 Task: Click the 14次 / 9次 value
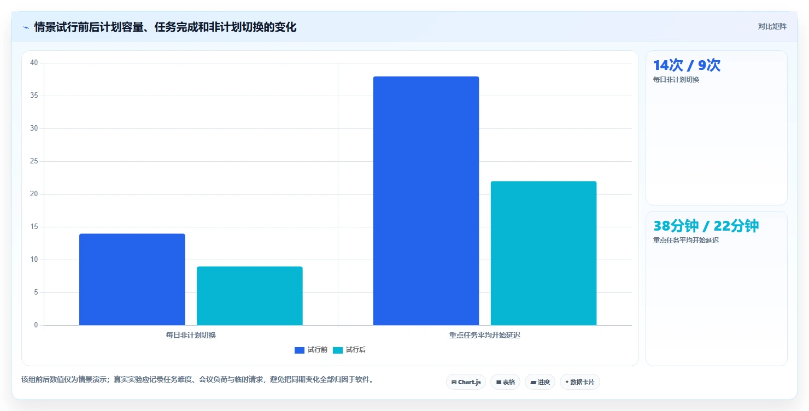point(687,65)
